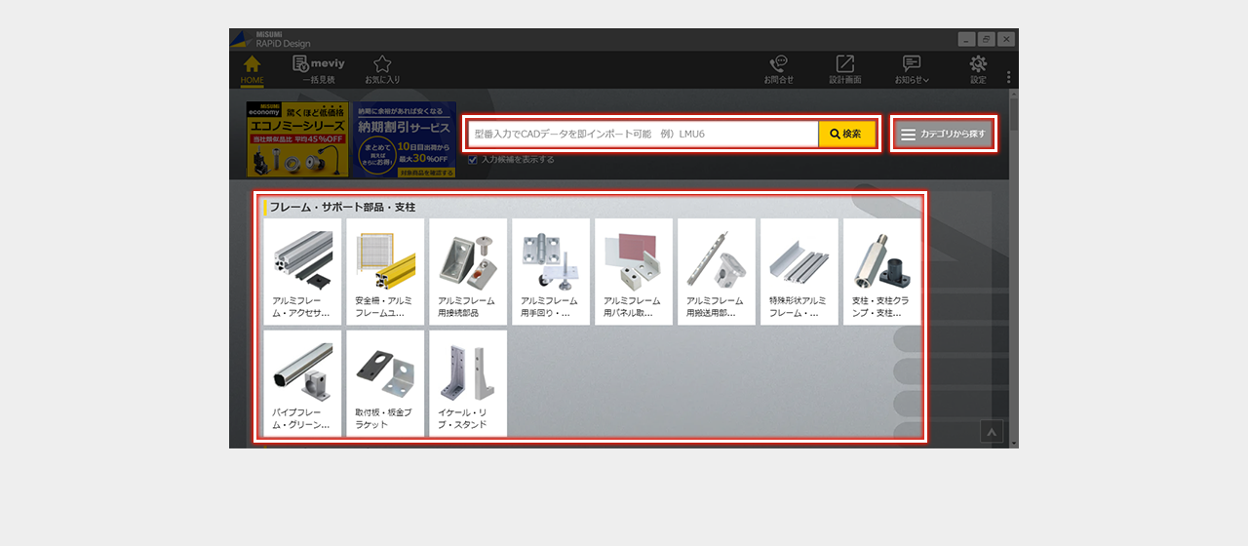Click the お問合せ contact icon

click(x=778, y=69)
